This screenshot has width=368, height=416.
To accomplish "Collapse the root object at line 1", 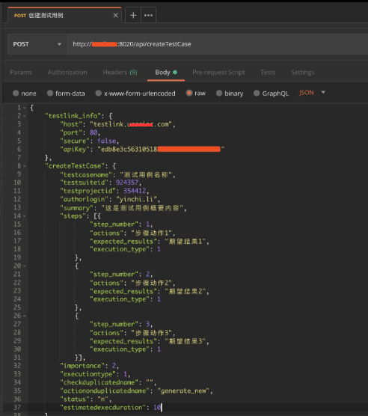I will (x=25, y=108).
